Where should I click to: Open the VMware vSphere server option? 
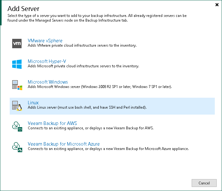click(x=45, y=41)
